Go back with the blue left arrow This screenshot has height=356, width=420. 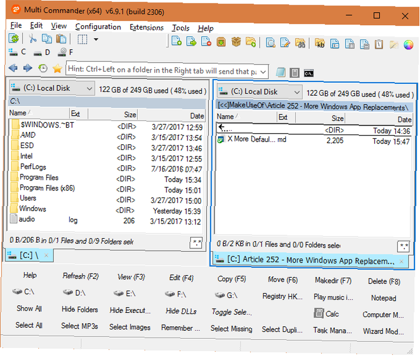click(x=13, y=68)
